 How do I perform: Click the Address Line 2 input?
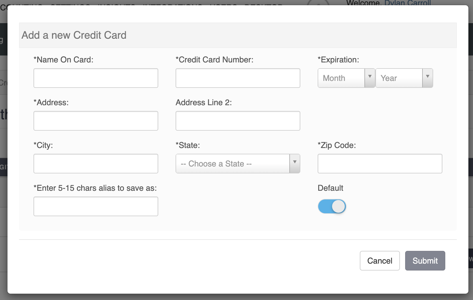pos(238,121)
